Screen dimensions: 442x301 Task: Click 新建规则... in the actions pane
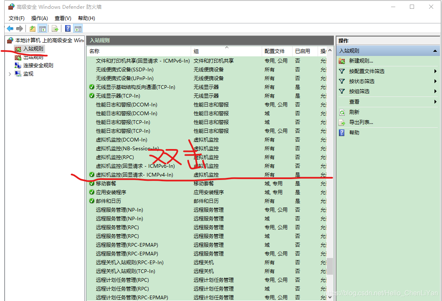pyautogui.click(x=361, y=61)
